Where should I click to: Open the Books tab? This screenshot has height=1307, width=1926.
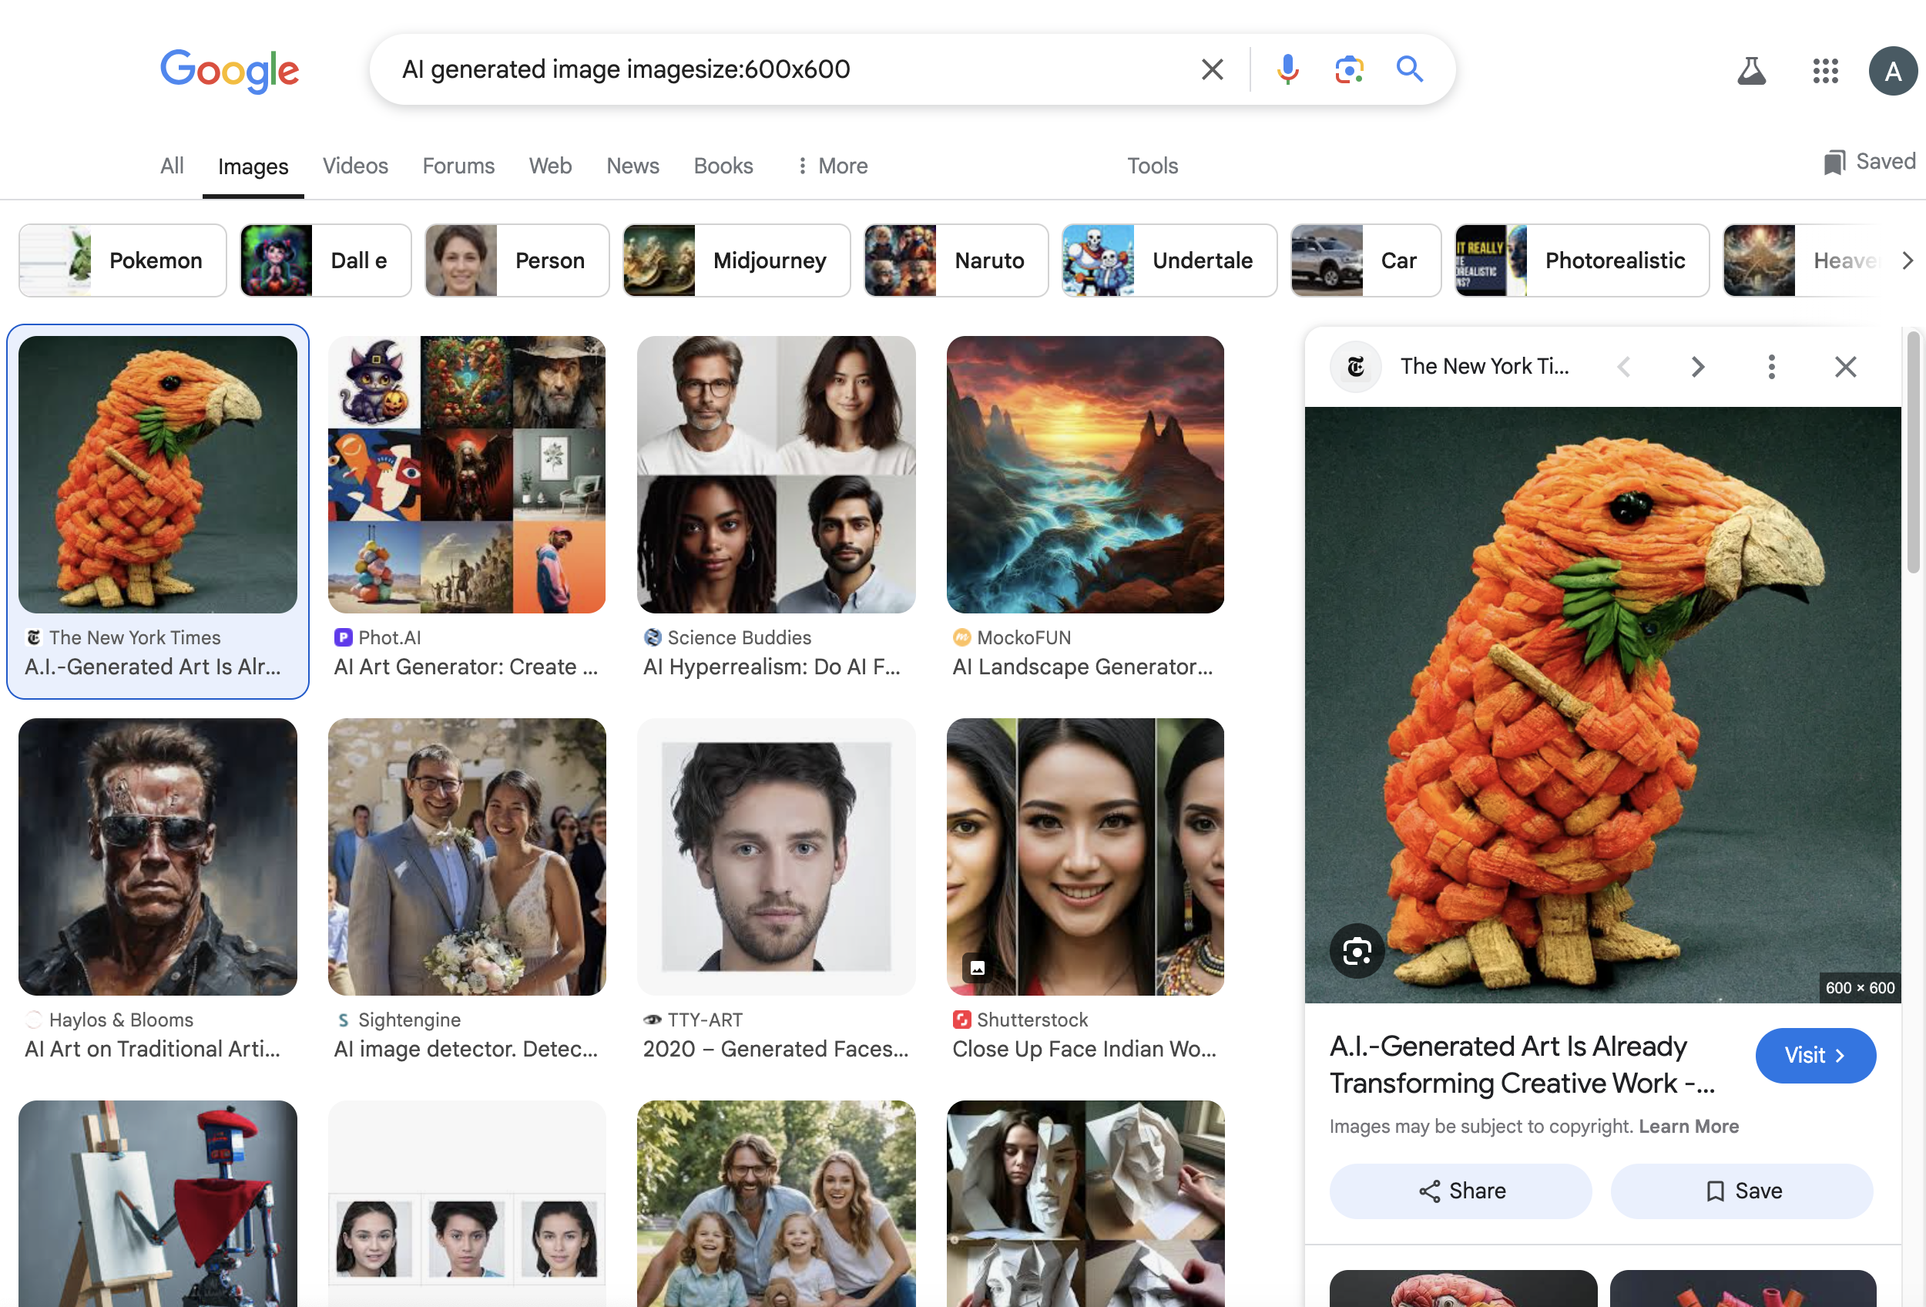723,166
